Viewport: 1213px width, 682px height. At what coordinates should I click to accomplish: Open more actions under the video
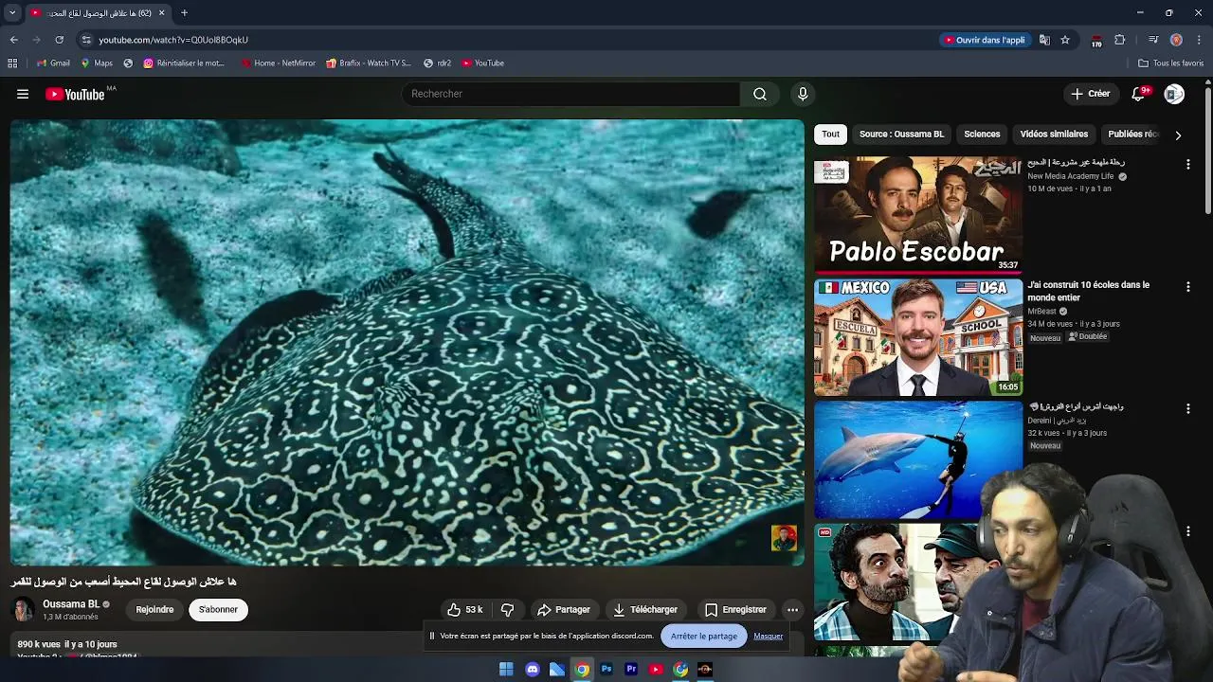coord(793,610)
